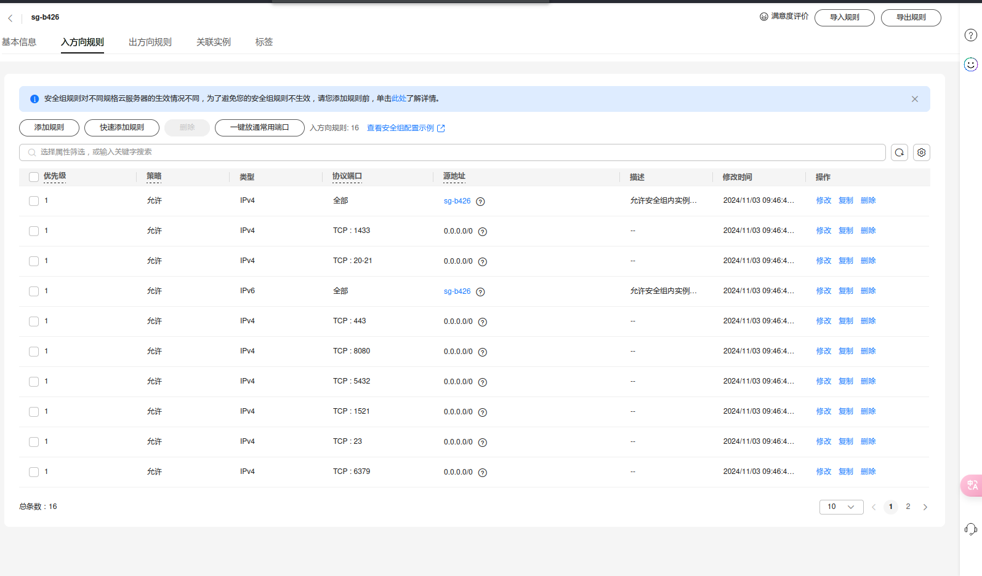Check the TCP : 443 rule checkbox
982x576 pixels.
[x=34, y=322]
